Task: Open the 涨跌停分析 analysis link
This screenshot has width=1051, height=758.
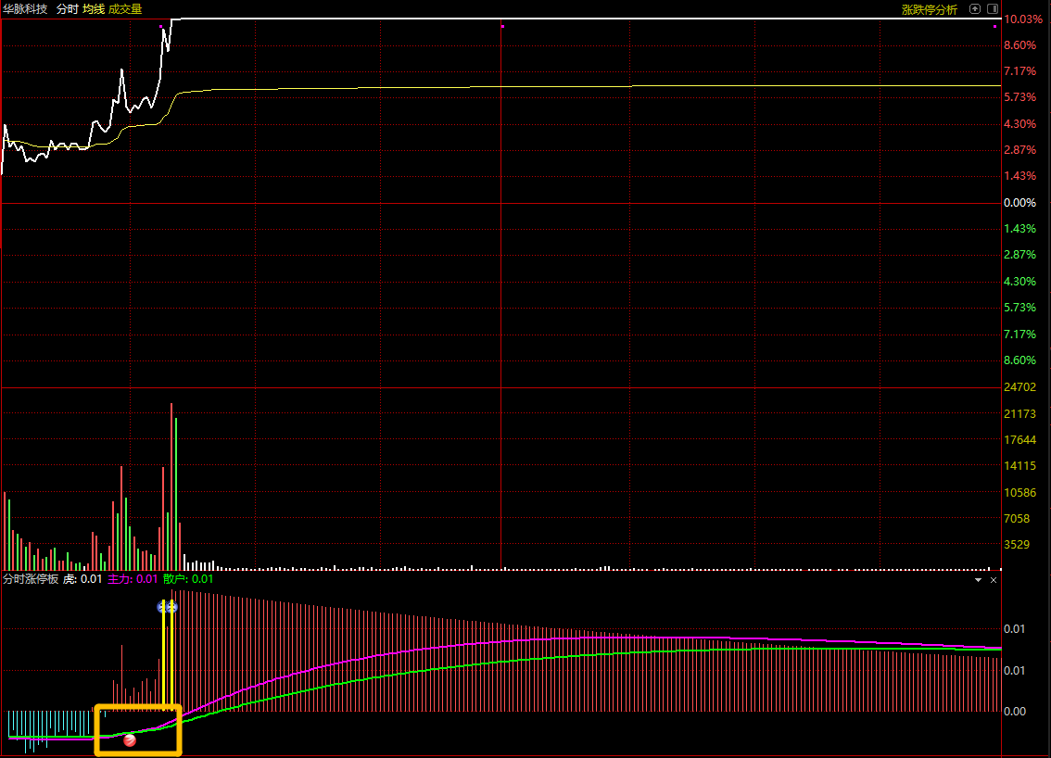Action: (929, 9)
